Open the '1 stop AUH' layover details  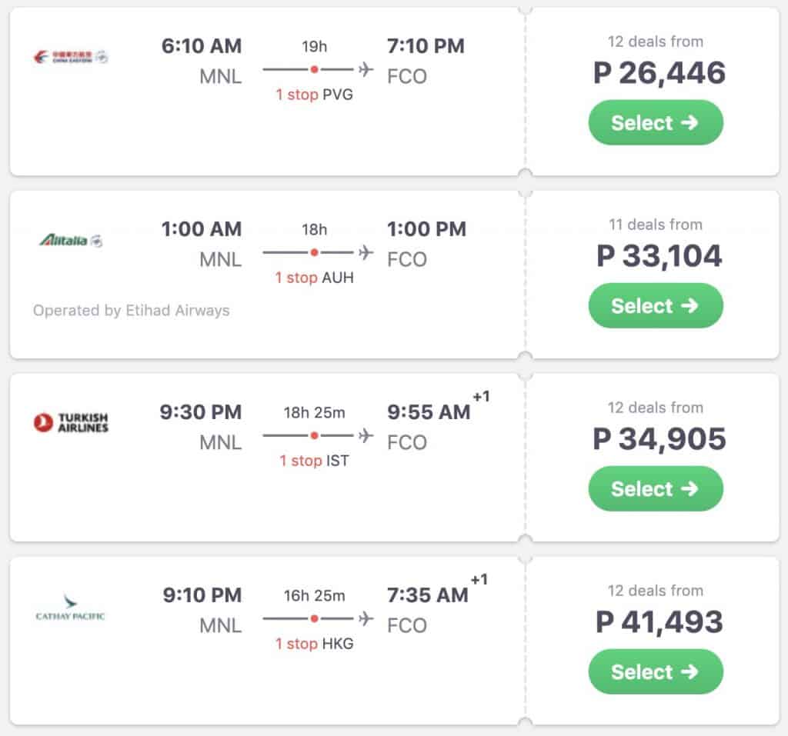click(314, 278)
